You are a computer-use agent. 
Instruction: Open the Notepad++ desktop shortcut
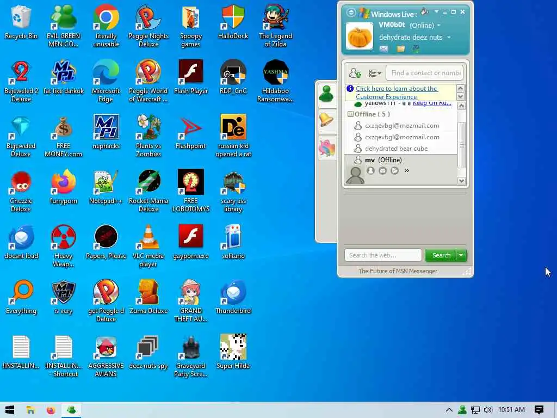106,187
